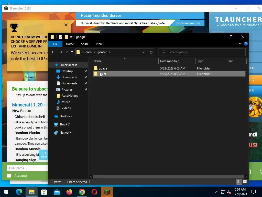Viewport: 262px width, 197px height.
Task: Open Customize Quick Access Toolbar dropdown
Action: [71, 37]
